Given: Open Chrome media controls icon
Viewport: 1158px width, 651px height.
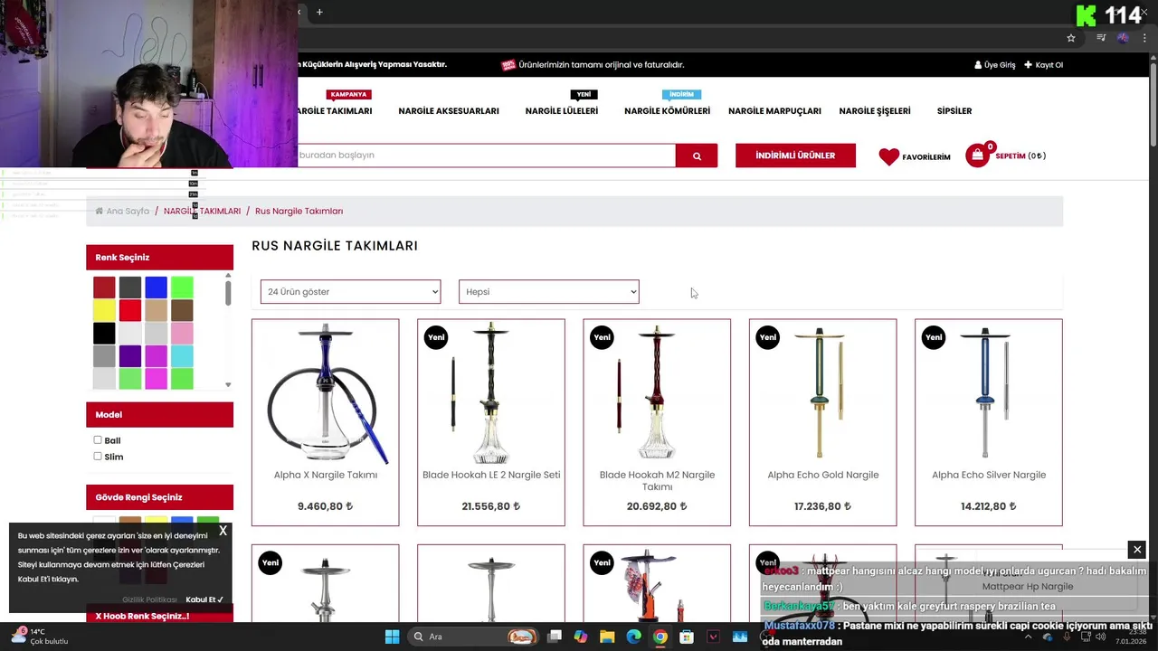Looking at the screenshot, I should (x=1101, y=38).
